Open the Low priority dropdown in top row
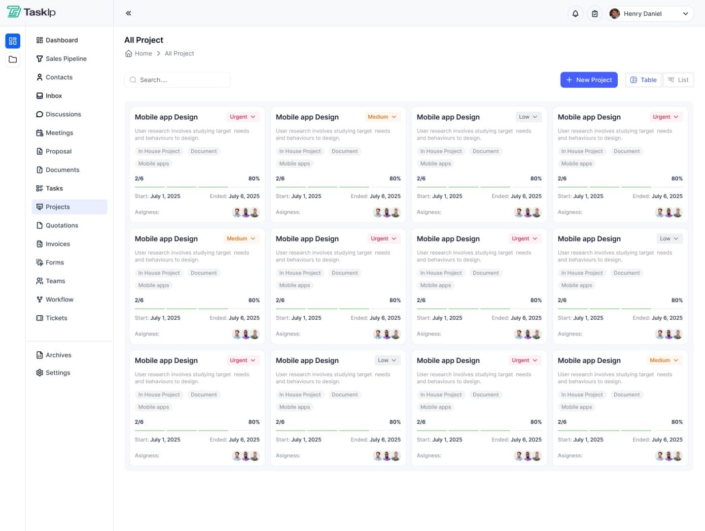The height and width of the screenshot is (531, 705). coord(528,117)
